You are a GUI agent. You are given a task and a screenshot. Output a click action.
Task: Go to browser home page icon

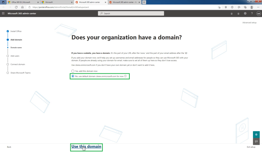click(x=23, y=7)
